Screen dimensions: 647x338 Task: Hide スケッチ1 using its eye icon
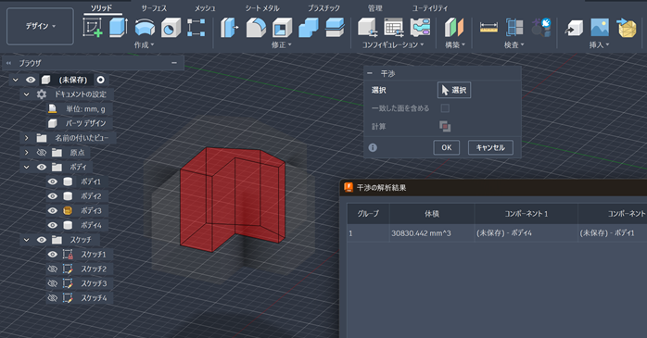(53, 255)
